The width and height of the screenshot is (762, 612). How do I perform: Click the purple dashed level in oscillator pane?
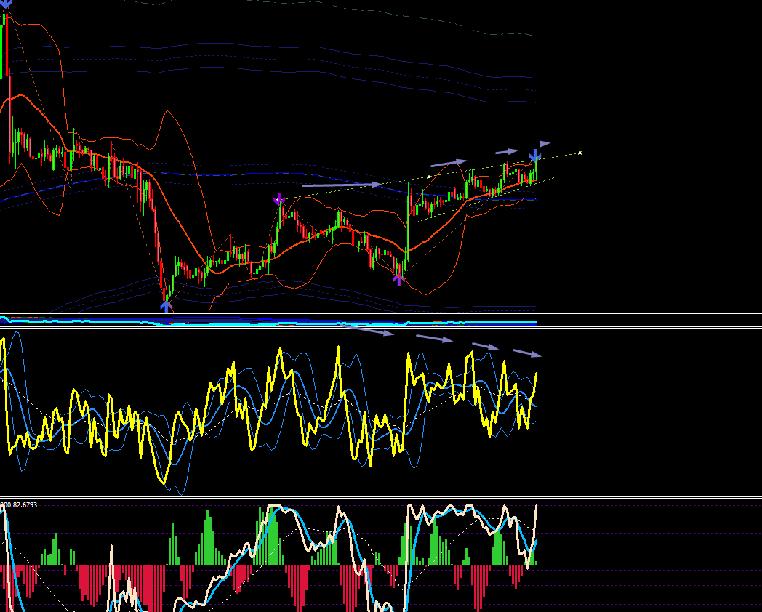coord(381,443)
